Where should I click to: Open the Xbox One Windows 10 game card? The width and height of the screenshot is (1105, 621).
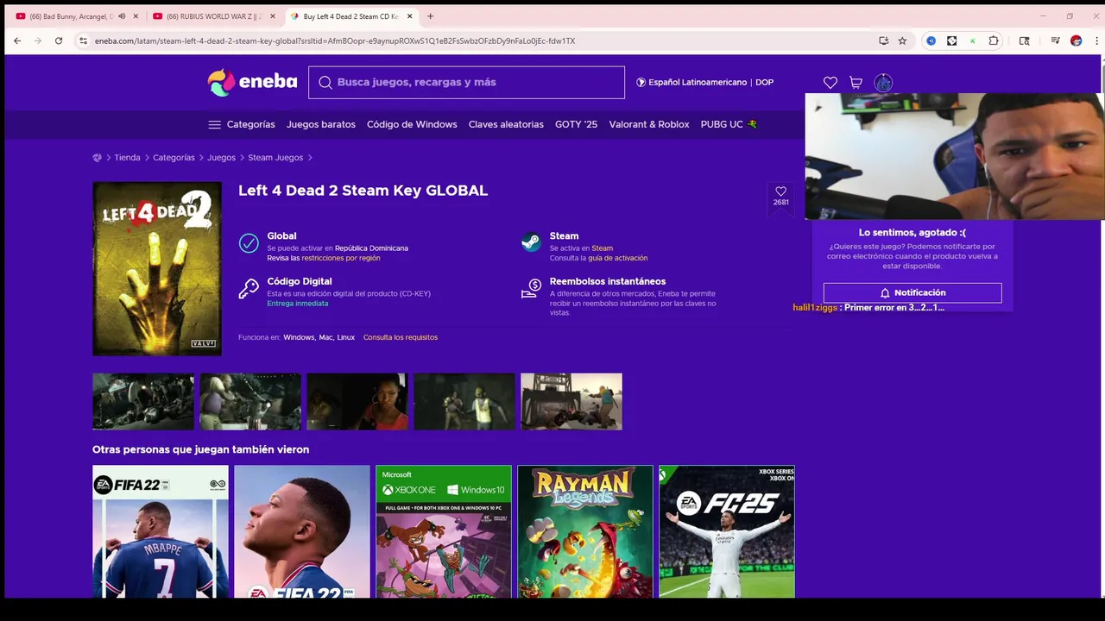[x=444, y=532]
